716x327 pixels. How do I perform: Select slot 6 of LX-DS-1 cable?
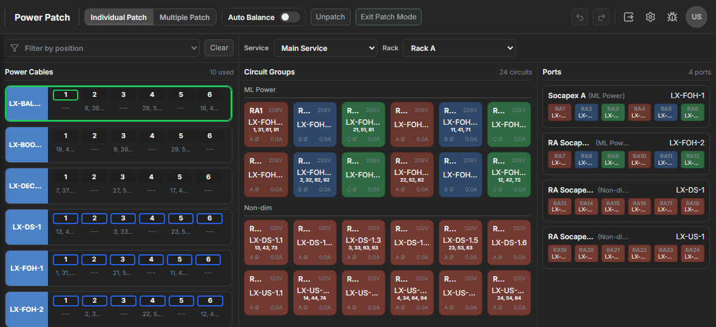(x=209, y=218)
